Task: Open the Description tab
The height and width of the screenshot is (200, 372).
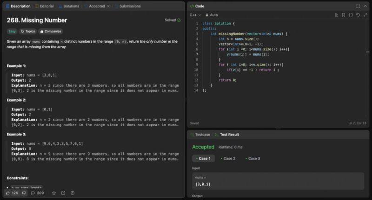Action: [x=18, y=6]
